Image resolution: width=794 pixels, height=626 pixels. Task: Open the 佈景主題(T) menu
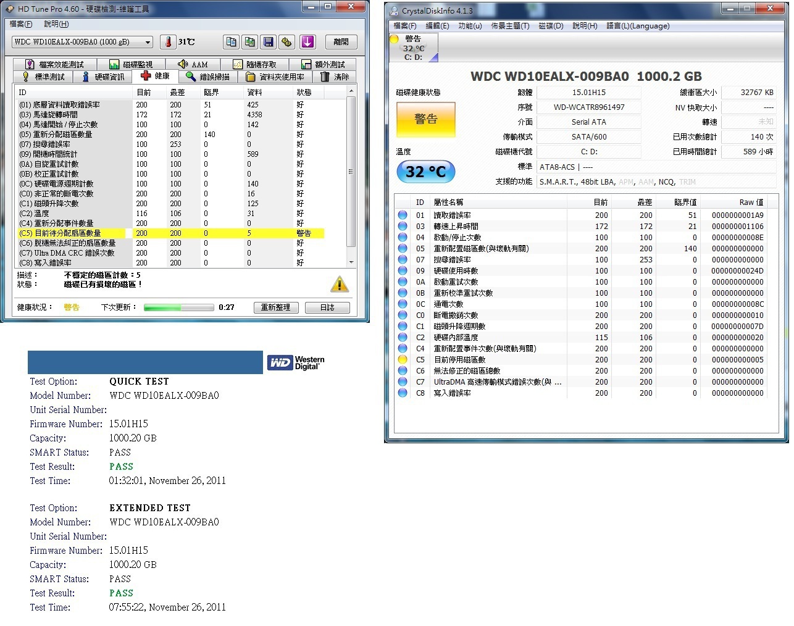pos(510,26)
